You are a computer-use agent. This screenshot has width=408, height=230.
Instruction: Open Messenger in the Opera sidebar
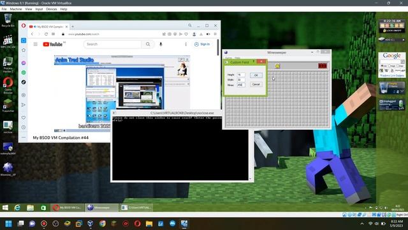click(24, 63)
